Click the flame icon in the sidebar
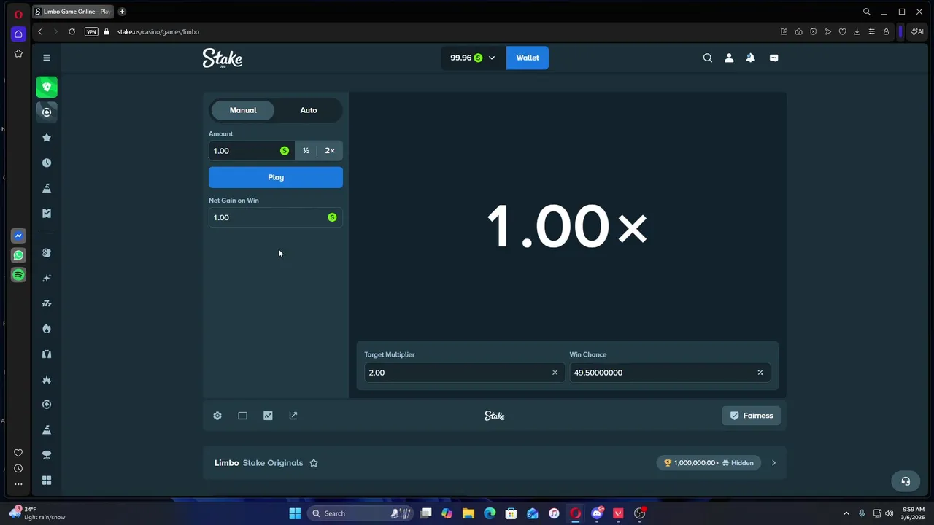The width and height of the screenshot is (934, 525). [x=47, y=329]
